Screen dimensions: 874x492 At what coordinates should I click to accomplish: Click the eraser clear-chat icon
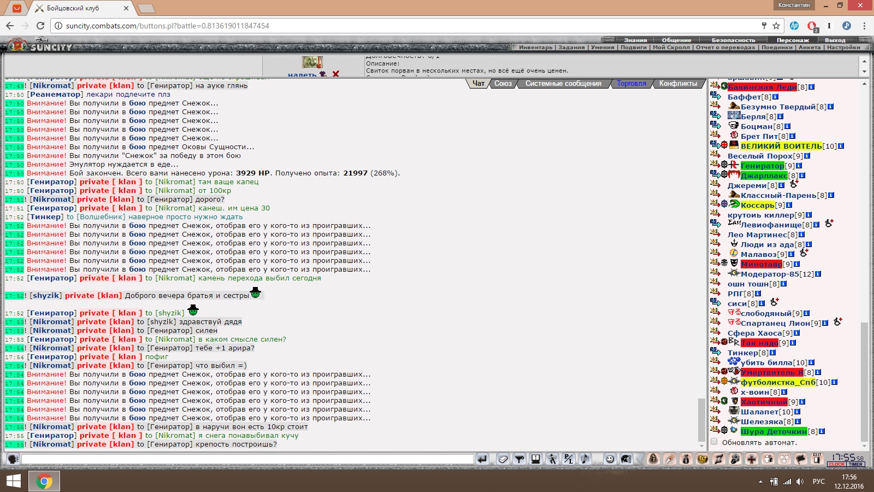point(503,459)
